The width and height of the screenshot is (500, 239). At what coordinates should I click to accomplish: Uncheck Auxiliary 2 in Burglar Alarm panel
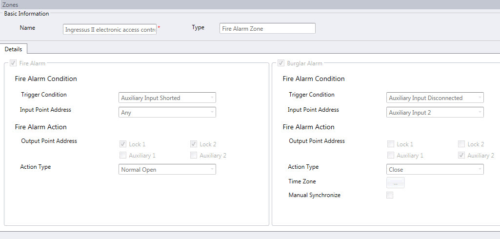(461, 156)
